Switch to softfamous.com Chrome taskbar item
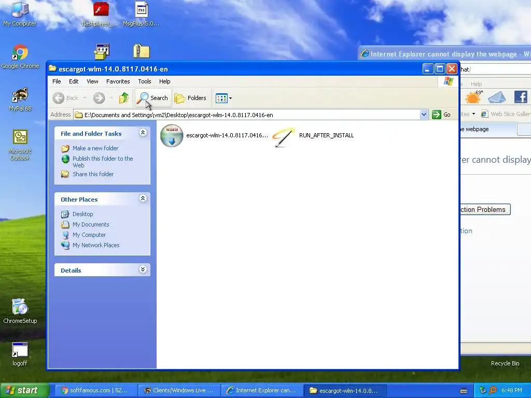The height and width of the screenshot is (398, 531). (x=95, y=390)
